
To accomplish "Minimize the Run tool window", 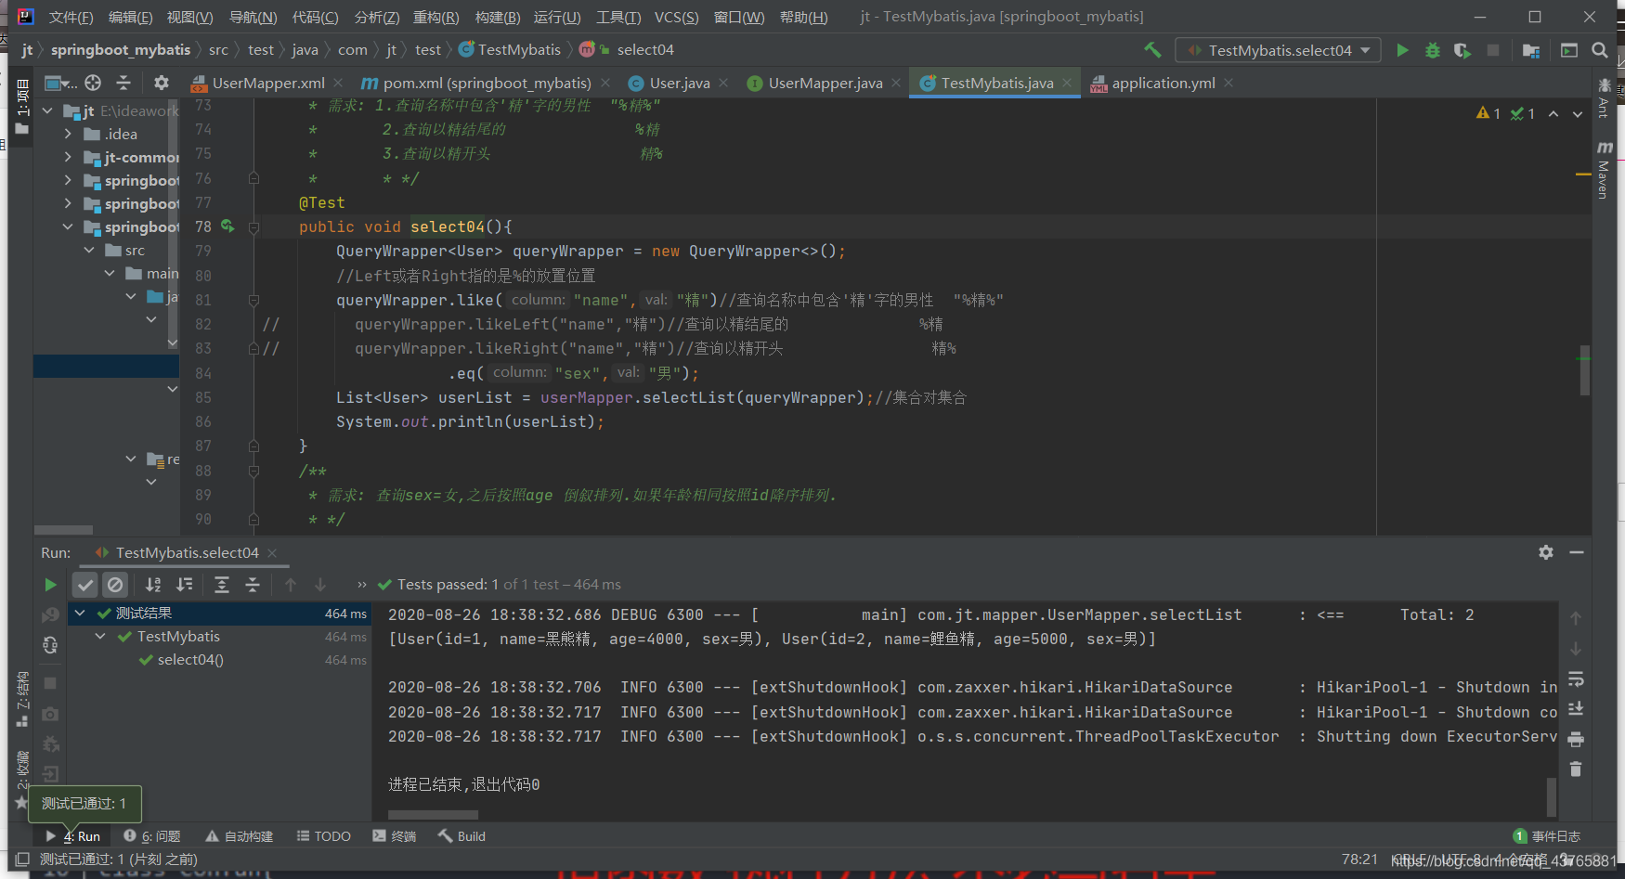I will pyautogui.click(x=1577, y=552).
